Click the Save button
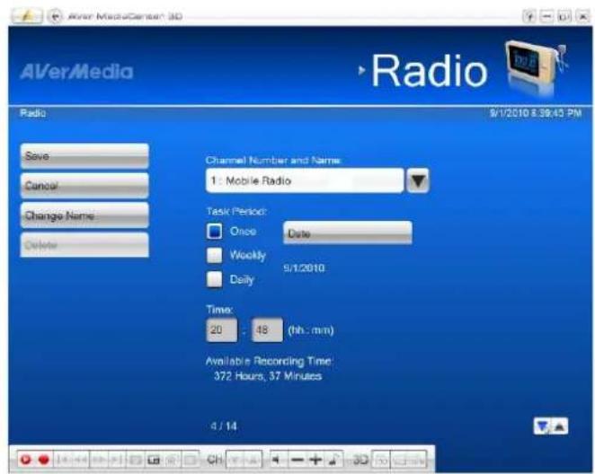Image resolution: width=595 pixels, height=474 pixels. (x=84, y=156)
